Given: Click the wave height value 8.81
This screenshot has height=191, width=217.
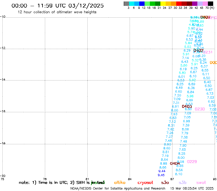Looking at the screenshot, I should pyautogui.click(x=166, y=152).
